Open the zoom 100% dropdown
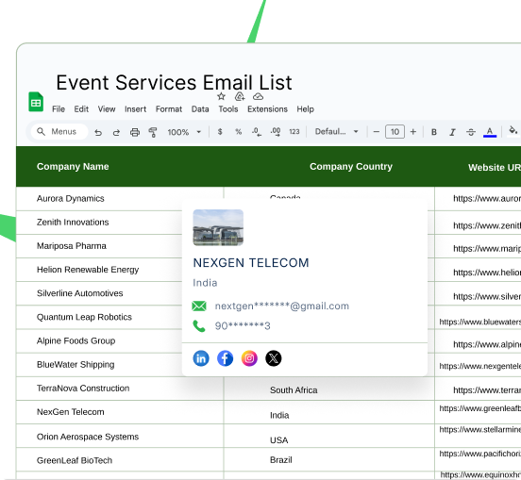 click(184, 132)
